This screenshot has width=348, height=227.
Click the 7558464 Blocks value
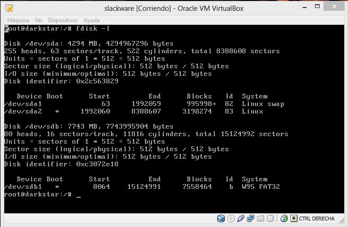coord(197,186)
